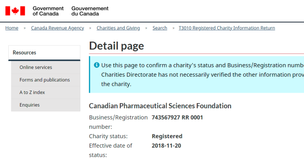This screenshot has width=304, height=159.
Task: Open Forms and publications sidebar item
Action: (46, 80)
